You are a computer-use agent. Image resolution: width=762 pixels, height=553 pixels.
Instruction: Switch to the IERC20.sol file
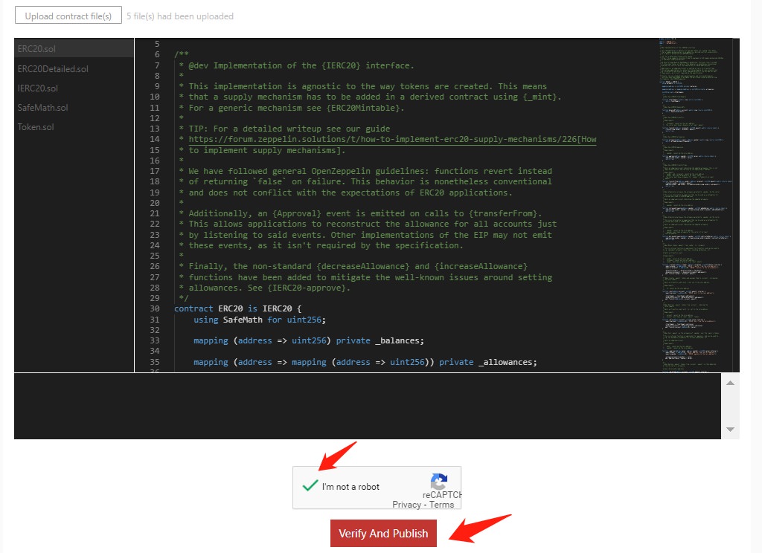pos(38,88)
